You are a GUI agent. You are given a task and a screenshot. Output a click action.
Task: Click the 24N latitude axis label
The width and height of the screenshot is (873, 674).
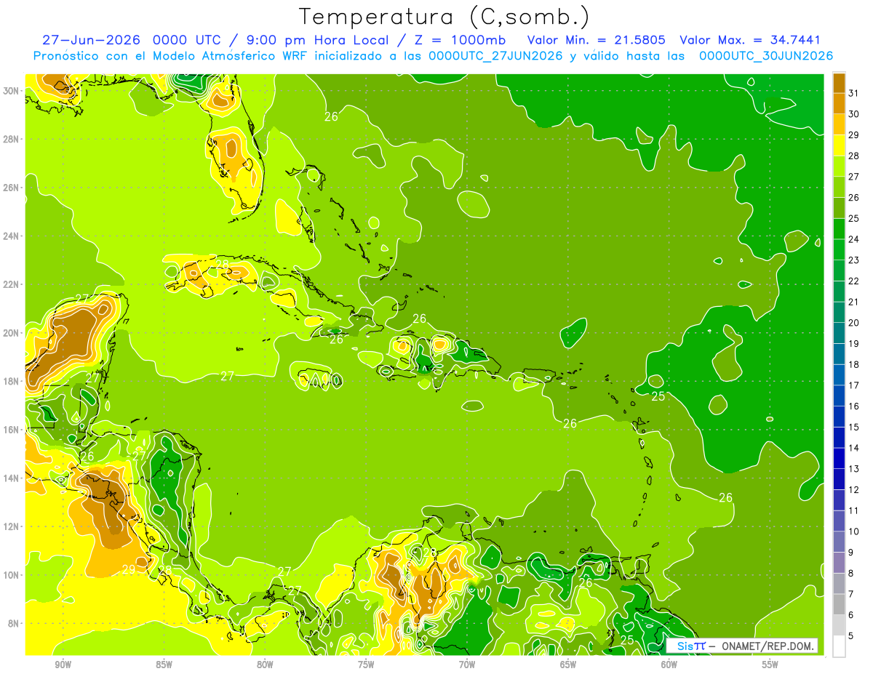click(x=11, y=236)
